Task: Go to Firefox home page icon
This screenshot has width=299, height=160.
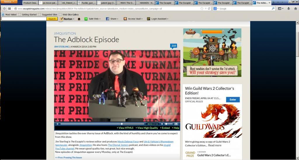Action: (x=295, y=8)
